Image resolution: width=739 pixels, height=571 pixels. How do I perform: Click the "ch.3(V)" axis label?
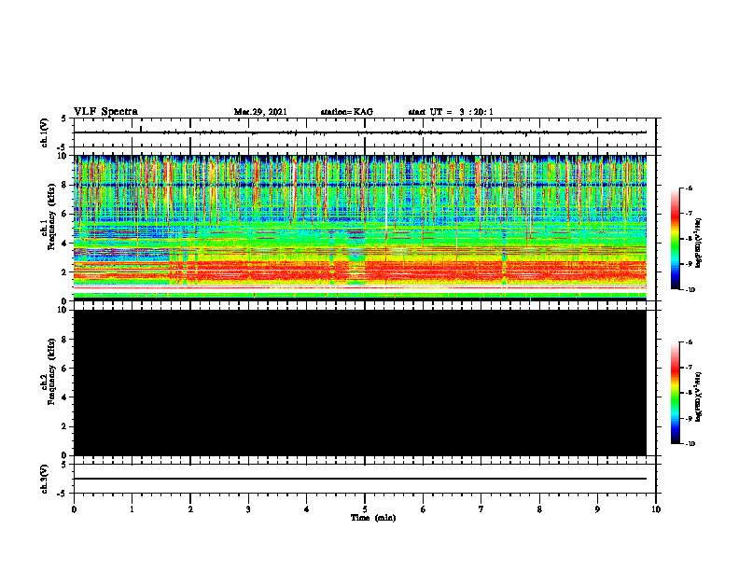(x=45, y=479)
